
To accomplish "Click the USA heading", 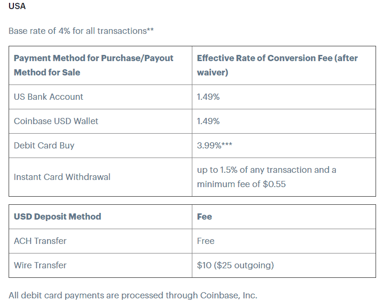I will coord(17,7).
